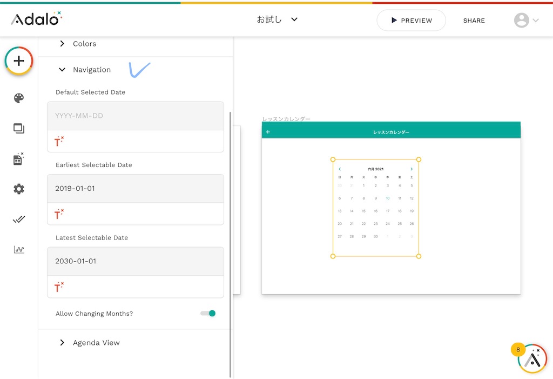Image resolution: width=553 pixels, height=379 pixels.
Task: Click the top-right calendar selection handle
Action: click(419, 159)
